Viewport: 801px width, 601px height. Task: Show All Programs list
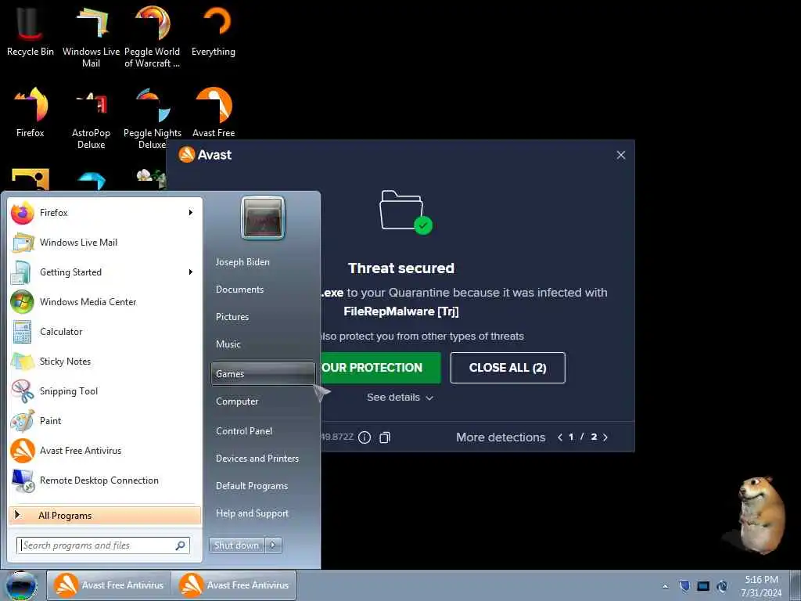click(106, 515)
